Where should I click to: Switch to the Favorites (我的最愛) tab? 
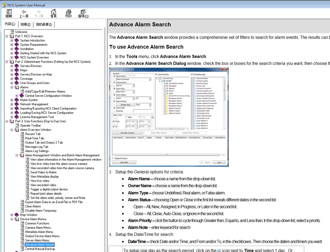[x=44, y=24]
